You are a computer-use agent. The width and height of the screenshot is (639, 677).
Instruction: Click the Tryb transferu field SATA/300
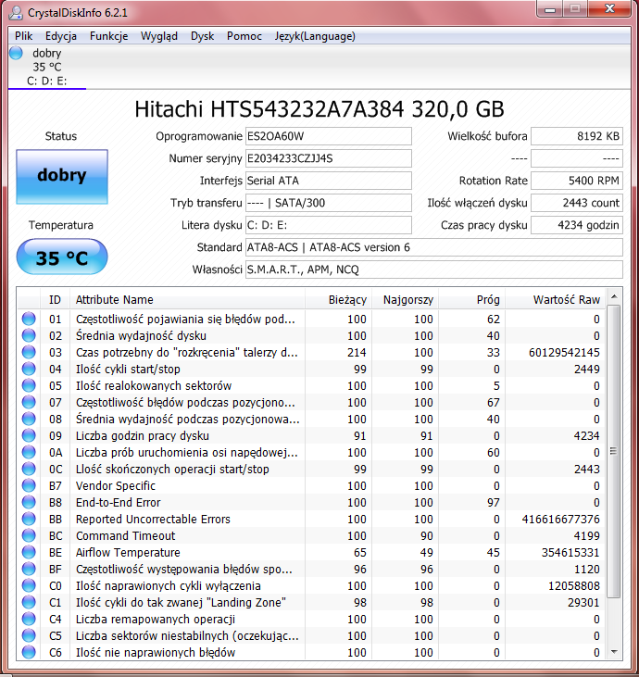[x=329, y=203]
